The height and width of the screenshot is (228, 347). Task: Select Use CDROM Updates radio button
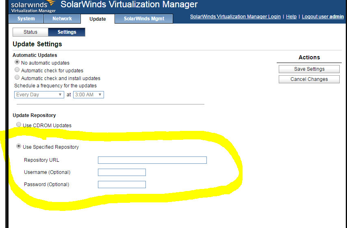tap(19, 124)
